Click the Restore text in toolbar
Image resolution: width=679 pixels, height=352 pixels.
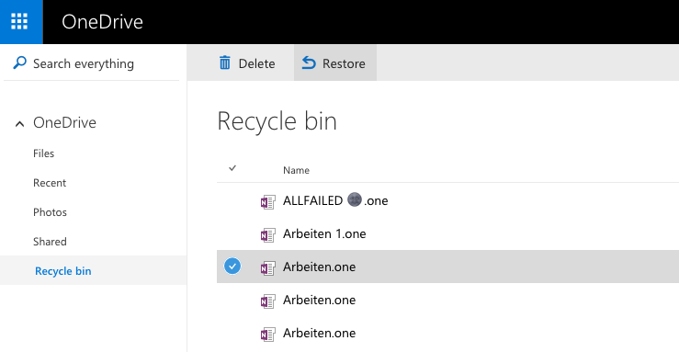[x=344, y=63]
